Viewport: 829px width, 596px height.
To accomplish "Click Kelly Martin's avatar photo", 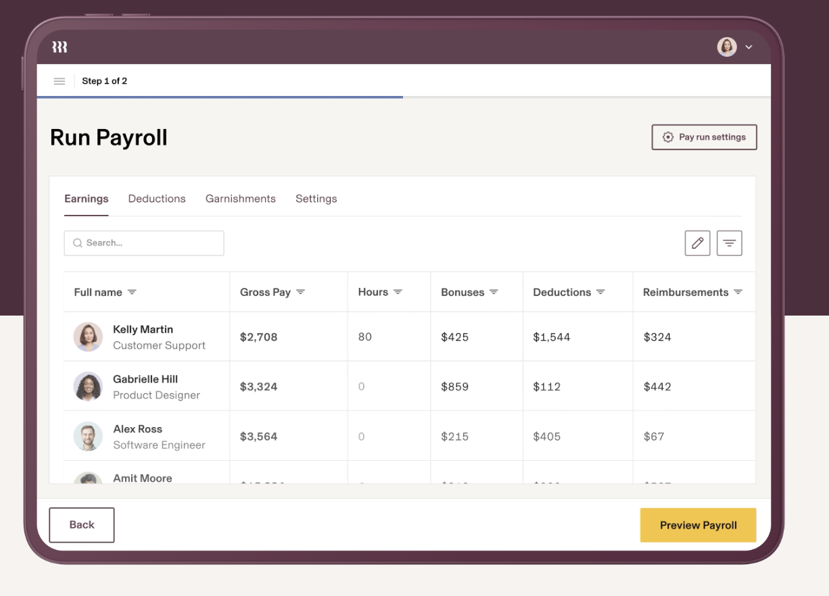I will coord(88,337).
